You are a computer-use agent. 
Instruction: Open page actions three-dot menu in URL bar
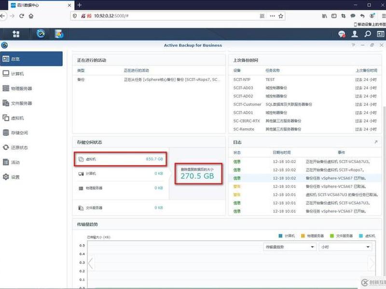tap(272, 16)
